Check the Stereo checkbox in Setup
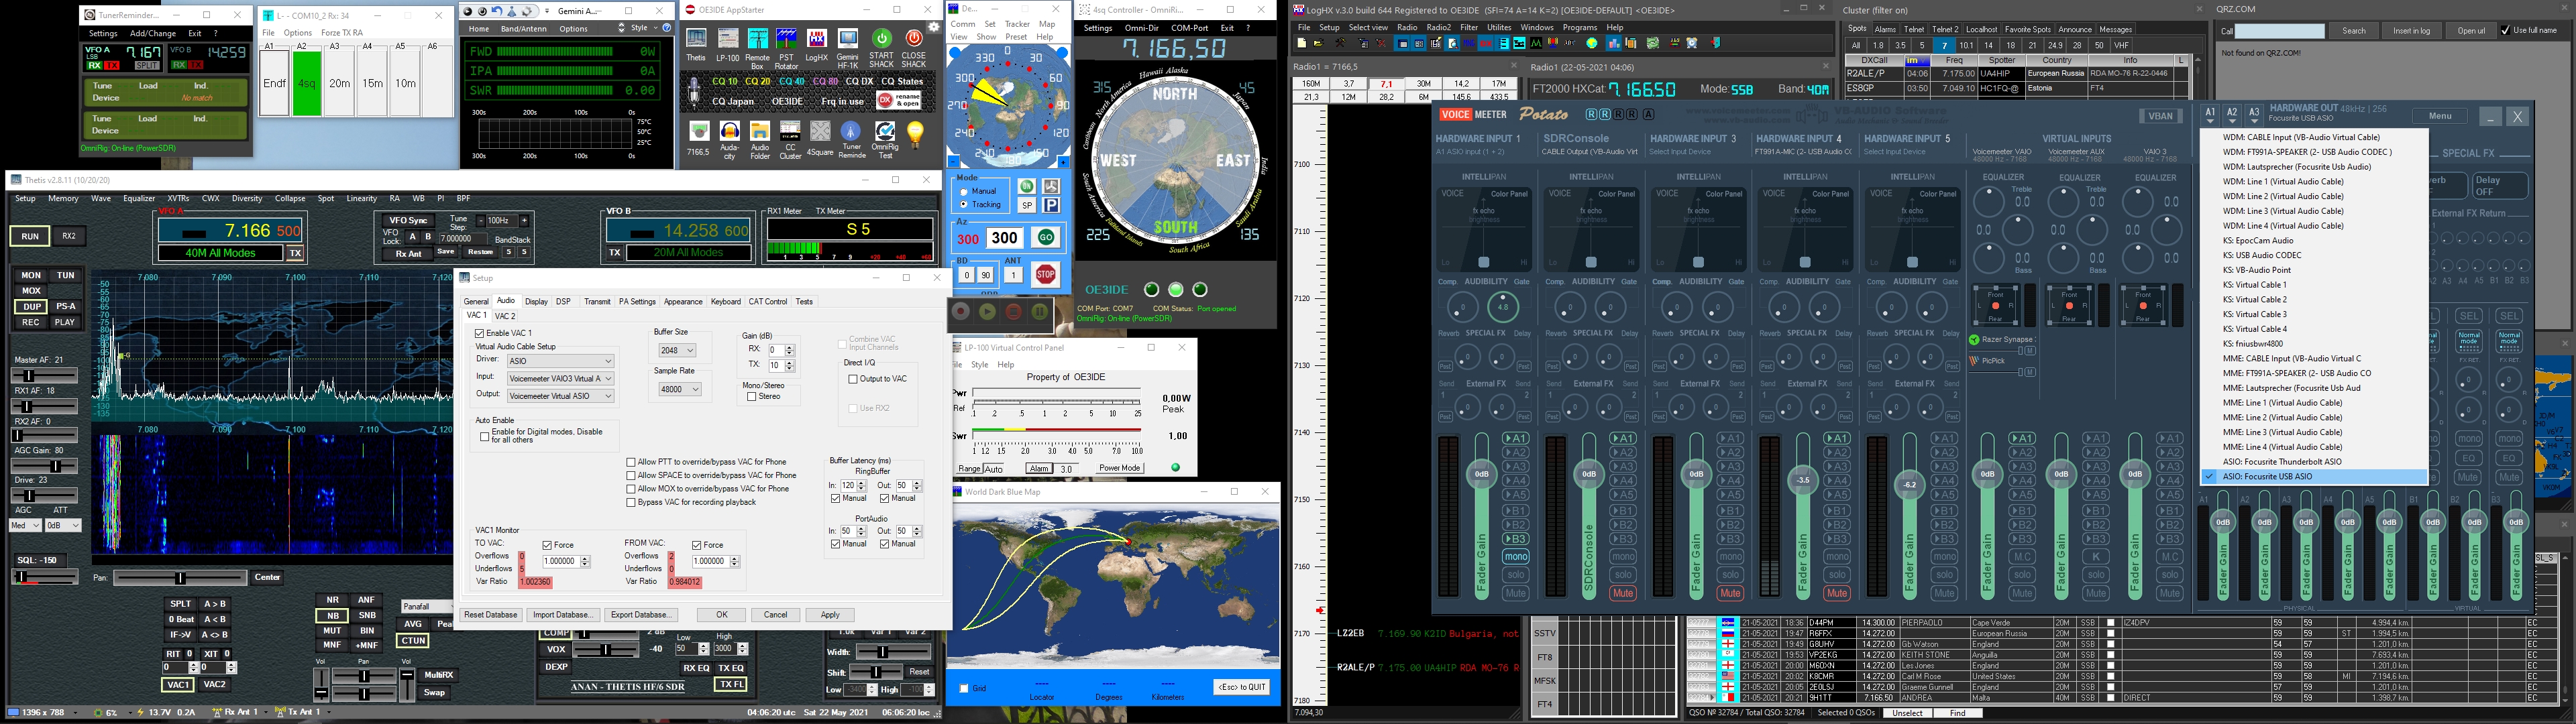Screen dimensions: 2576x724 pos(751,397)
